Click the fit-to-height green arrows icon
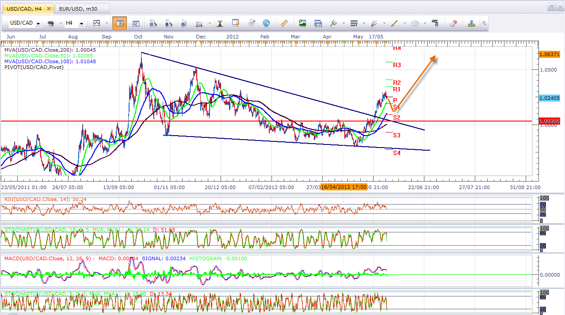Screen dimensions: 565x315 221,23
